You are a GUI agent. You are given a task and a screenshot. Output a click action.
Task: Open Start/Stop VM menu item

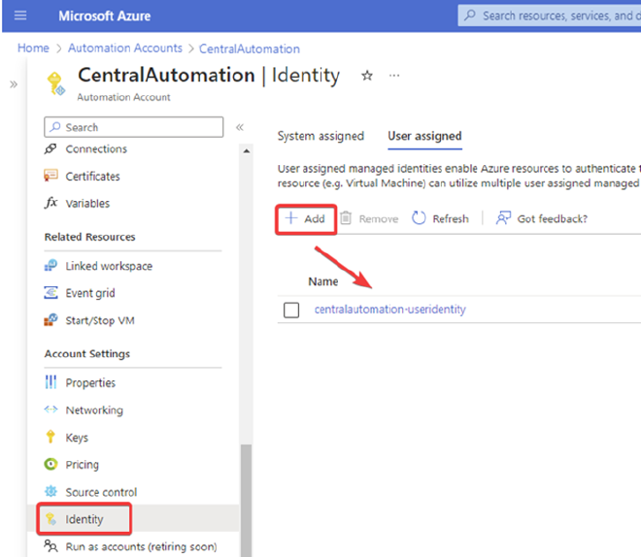(x=100, y=320)
